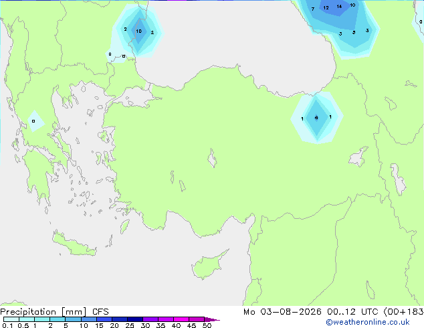Screen dimensions: 424x328
Task: Click the 'Precipitation [mm]' title text
Action: click(43, 312)
